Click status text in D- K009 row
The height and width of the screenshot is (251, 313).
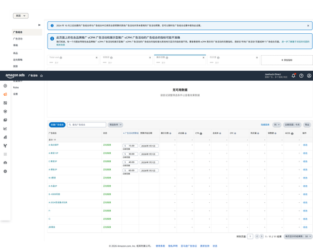[x=107, y=194]
